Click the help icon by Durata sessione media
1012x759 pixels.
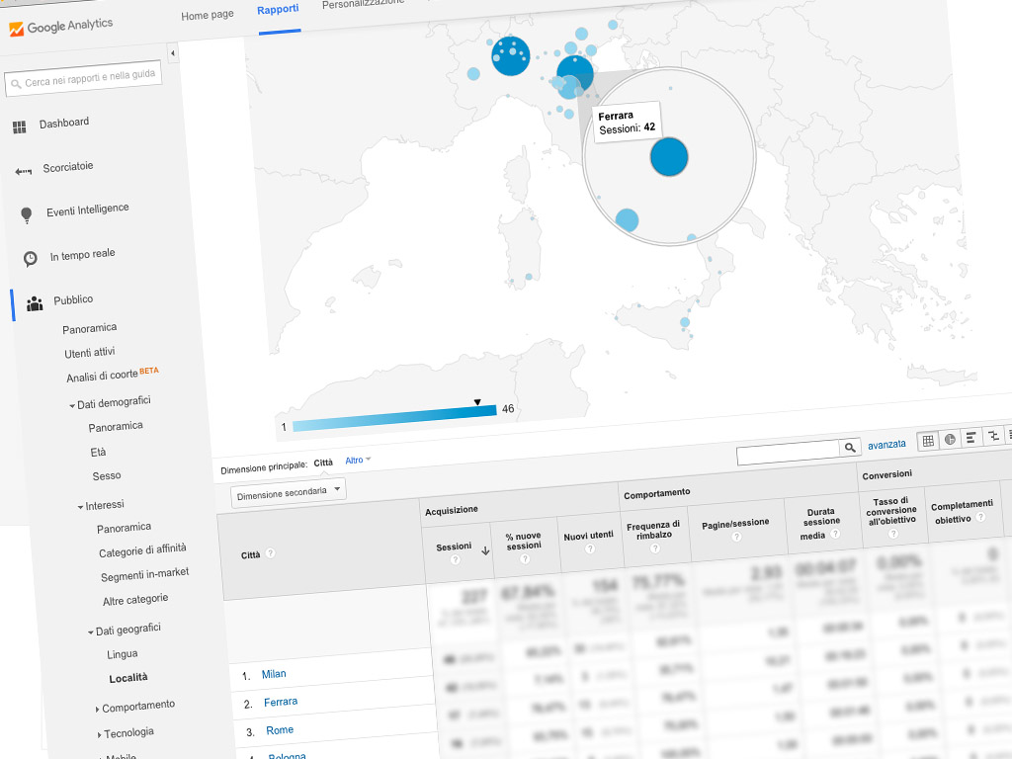point(835,534)
